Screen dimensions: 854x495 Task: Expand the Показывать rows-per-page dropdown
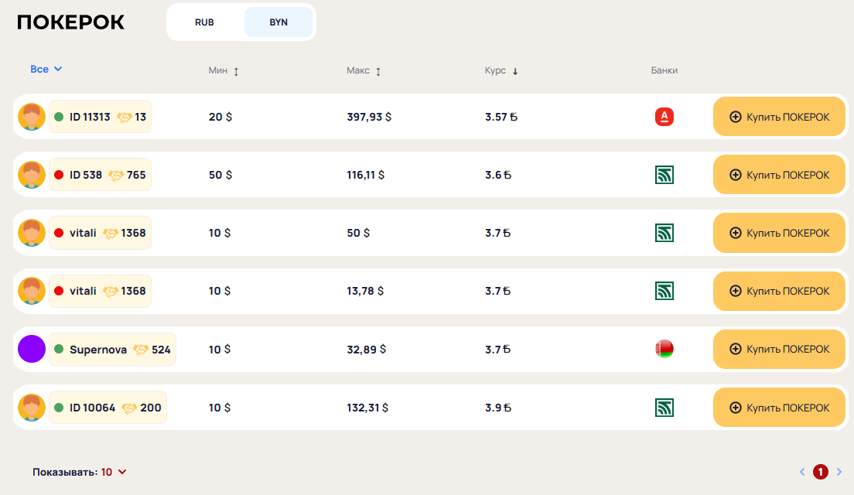tap(114, 472)
